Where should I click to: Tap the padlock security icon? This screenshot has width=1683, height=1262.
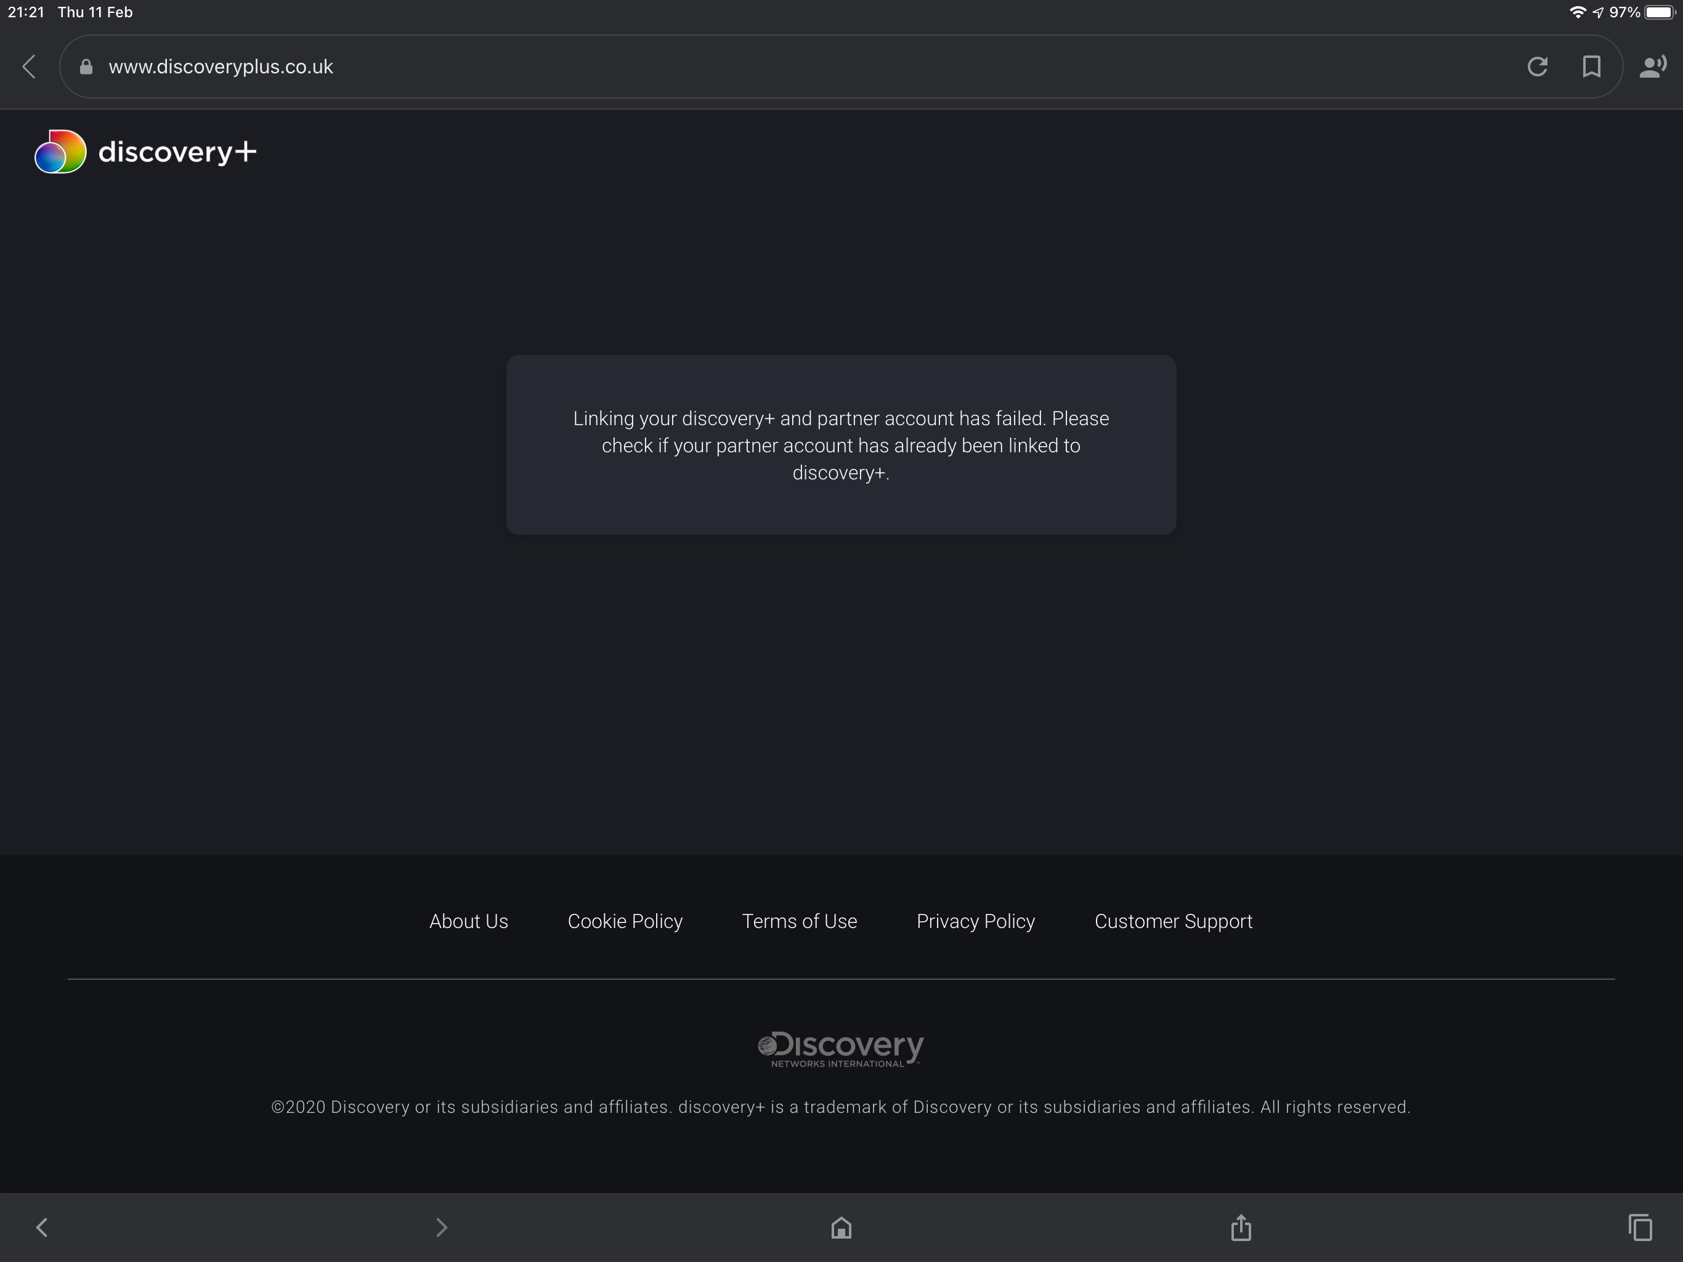pyautogui.click(x=86, y=67)
